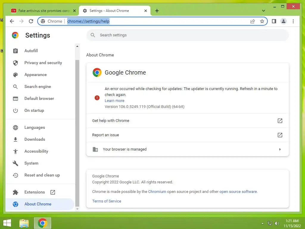305x229 pixels.
Task: Click the Autofill clipboard icon
Action: pos(15,51)
